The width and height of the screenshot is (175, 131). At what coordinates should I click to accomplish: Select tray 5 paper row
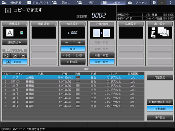pos(73,94)
